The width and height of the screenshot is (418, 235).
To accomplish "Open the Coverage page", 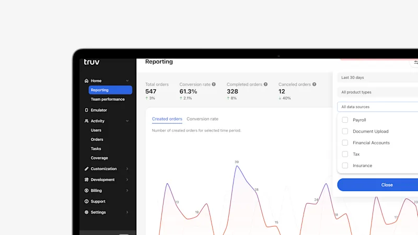I will 99,158.
